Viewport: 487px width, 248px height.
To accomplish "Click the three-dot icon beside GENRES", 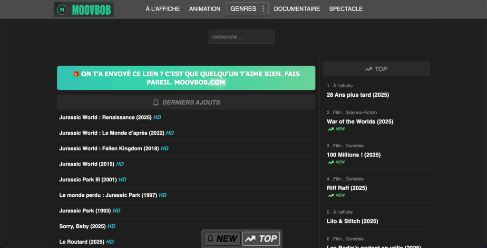I will coord(263,9).
